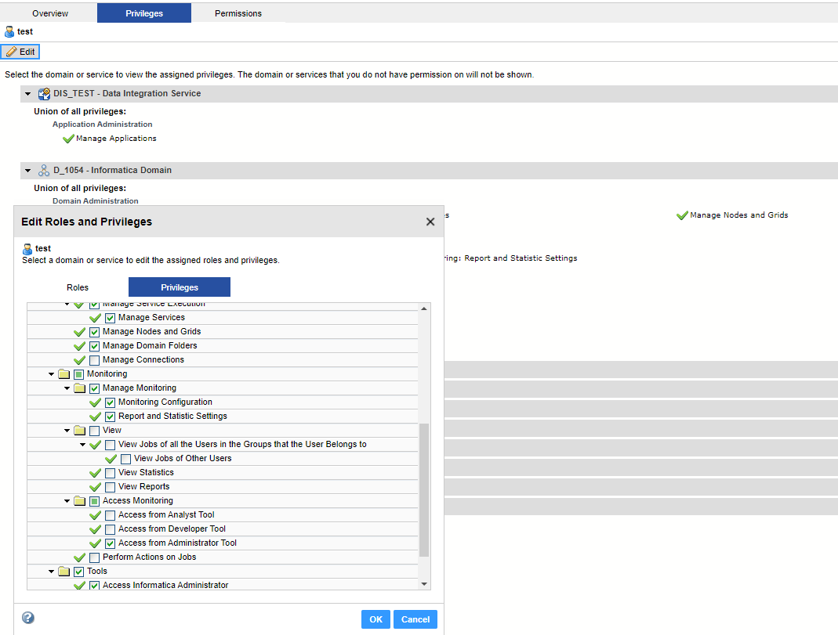Screen dimensions: 838x635
Task: Click the D_1054 Informatica Domain icon
Action: pos(44,170)
